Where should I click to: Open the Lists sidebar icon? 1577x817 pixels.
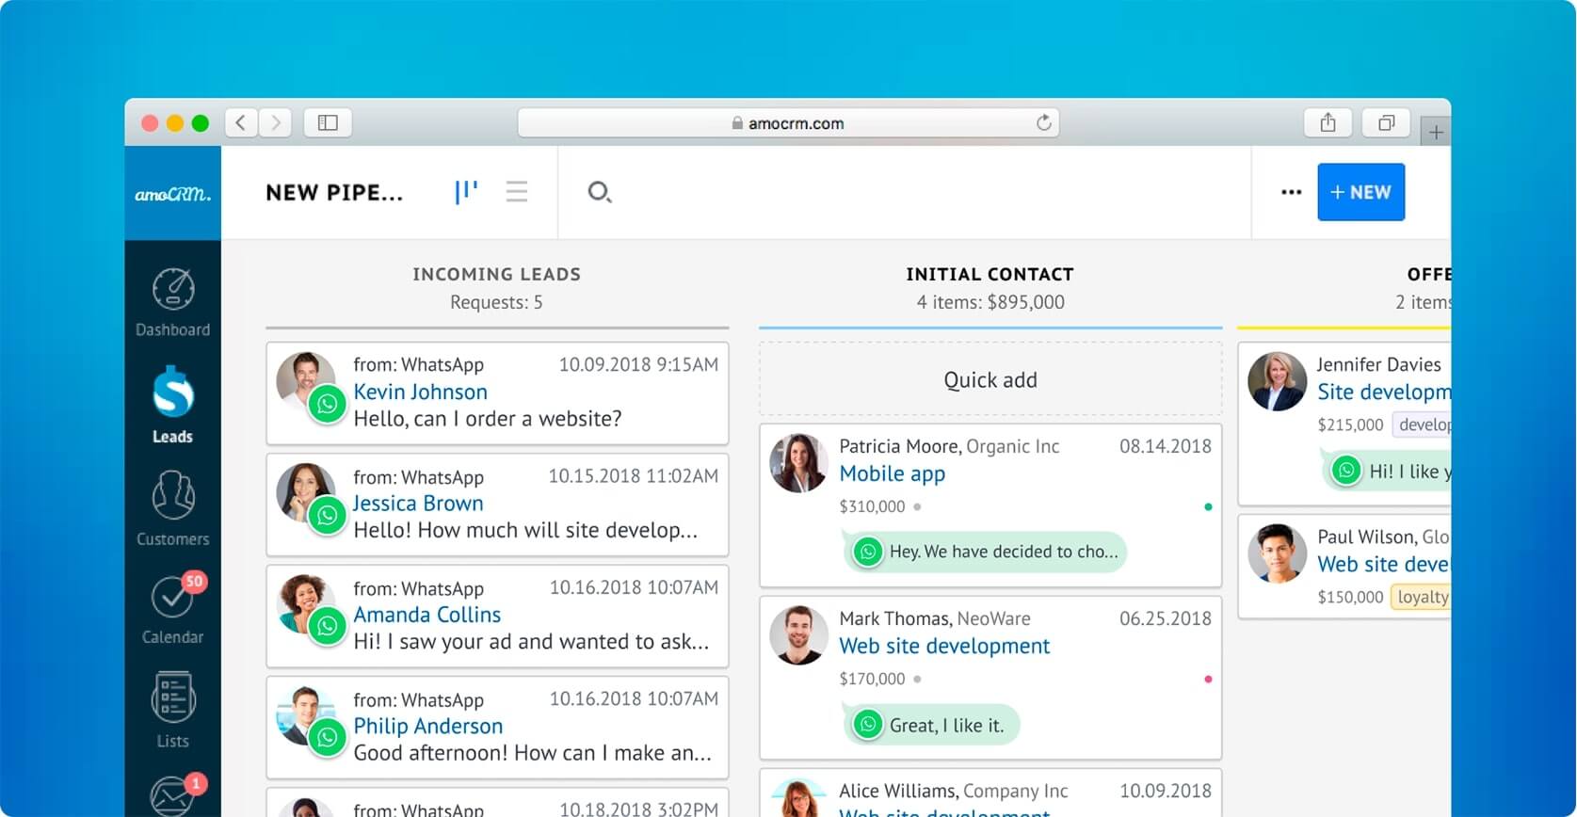click(173, 709)
